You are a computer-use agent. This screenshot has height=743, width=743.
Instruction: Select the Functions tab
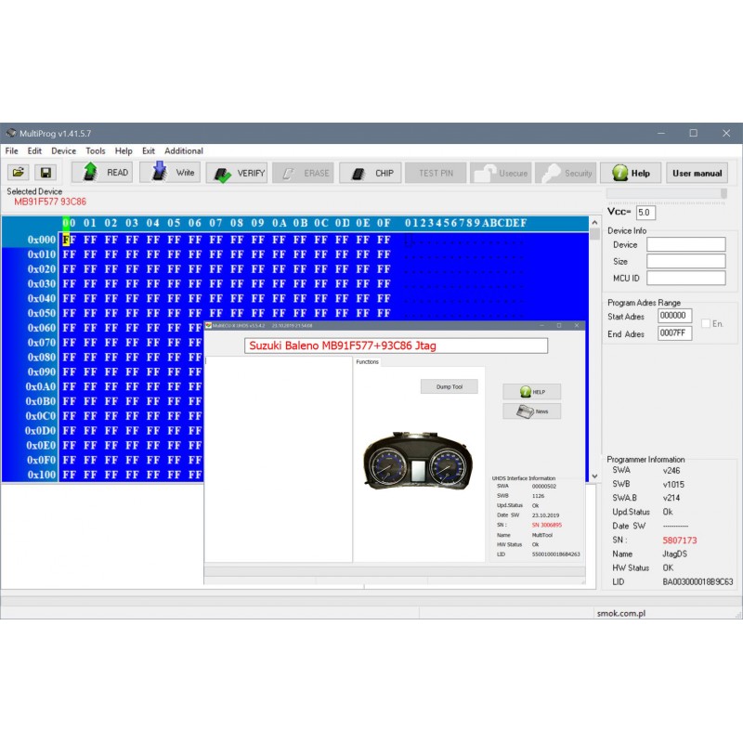pyautogui.click(x=368, y=362)
